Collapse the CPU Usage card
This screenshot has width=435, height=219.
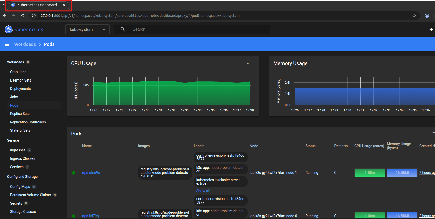[x=248, y=64]
